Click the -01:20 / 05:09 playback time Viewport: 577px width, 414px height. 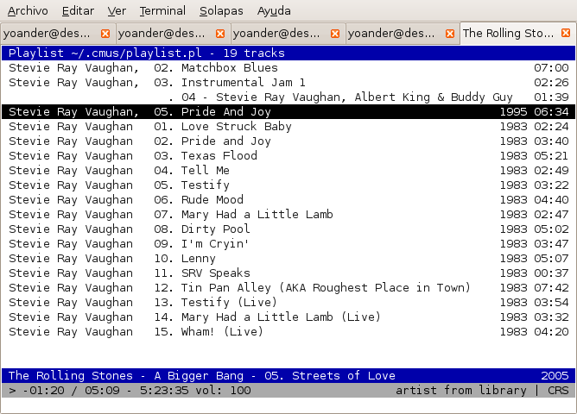pyautogui.click(x=71, y=391)
